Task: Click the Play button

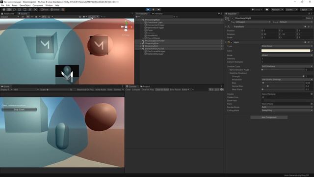Action: coord(148,10)
